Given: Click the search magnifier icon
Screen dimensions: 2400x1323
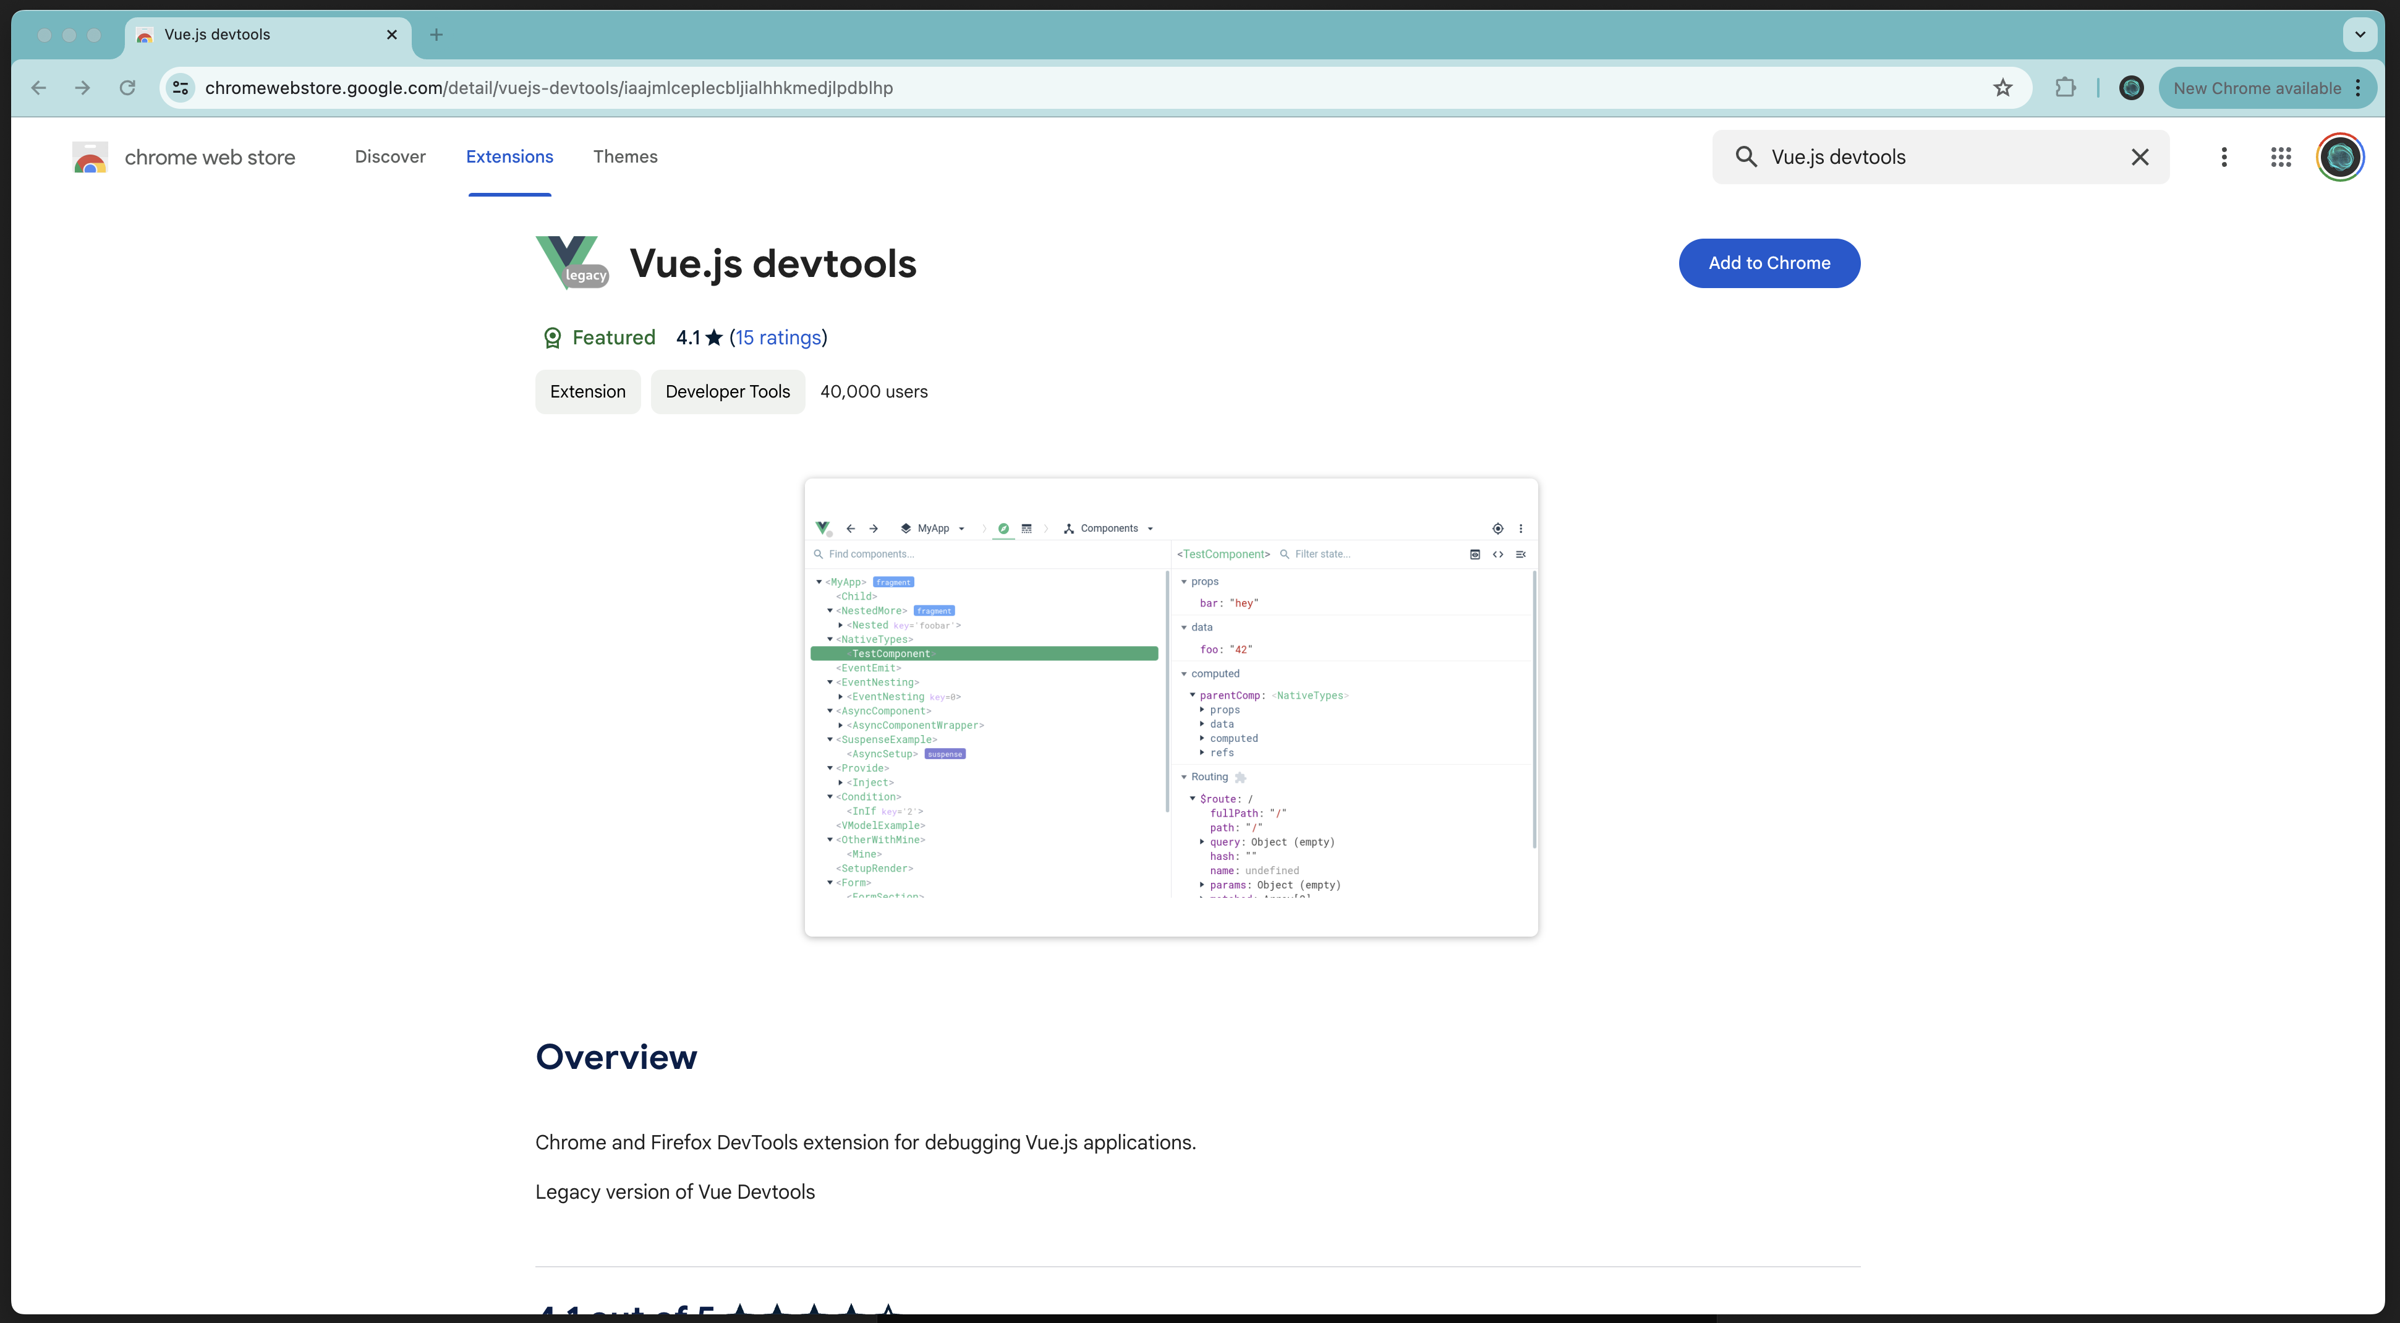Looking at the screenshot, I should pos(1746,156).
